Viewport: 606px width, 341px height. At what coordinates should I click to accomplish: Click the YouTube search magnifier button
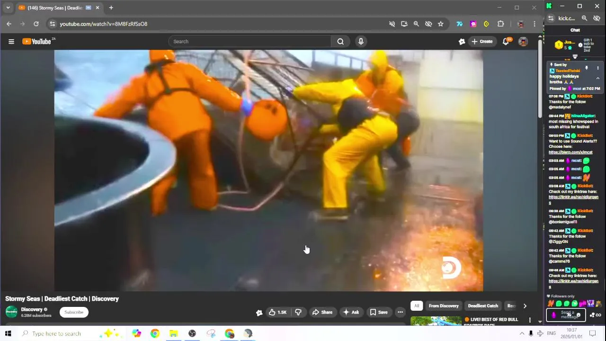coord(340,41)
